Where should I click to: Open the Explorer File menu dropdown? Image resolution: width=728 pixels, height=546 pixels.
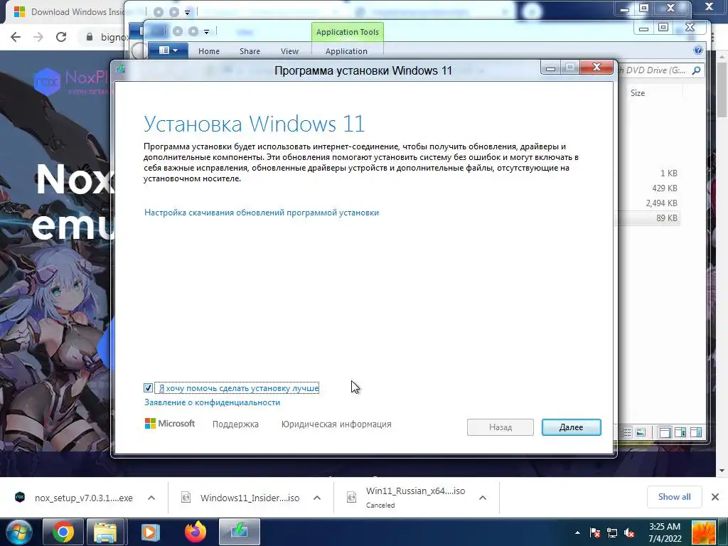coord(168,50)
